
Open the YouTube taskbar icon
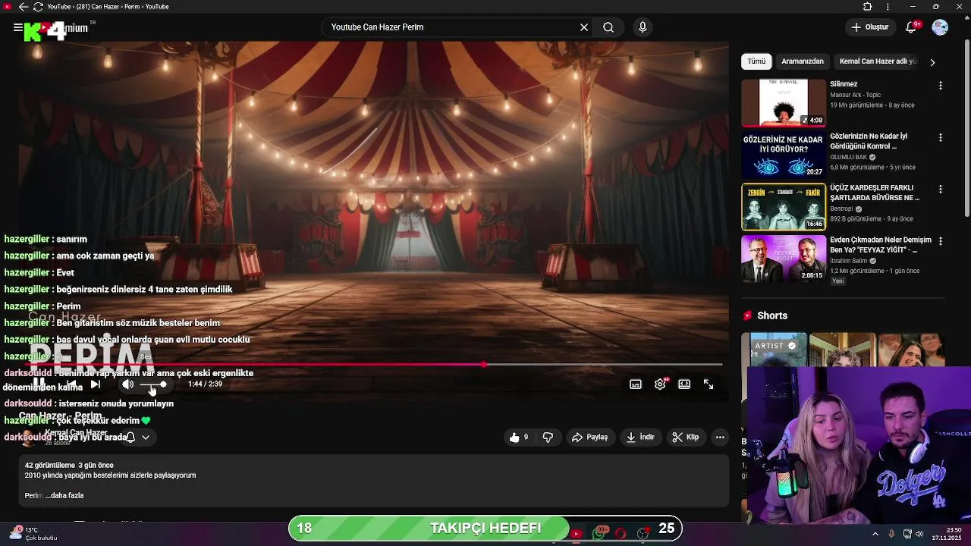577,534
